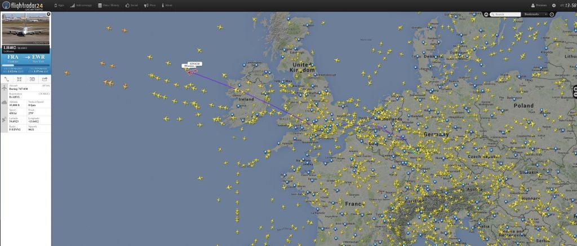Zoom in on the map with plus
This screenshot has height=246, width=577.
coord(575,89)
